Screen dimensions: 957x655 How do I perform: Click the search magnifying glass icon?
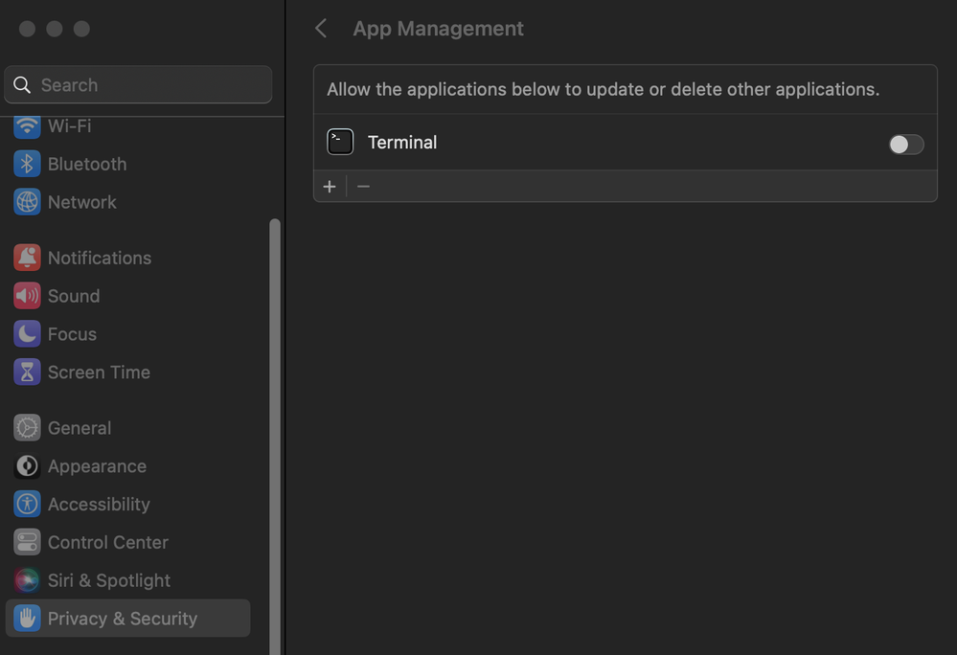pos(22,85)
